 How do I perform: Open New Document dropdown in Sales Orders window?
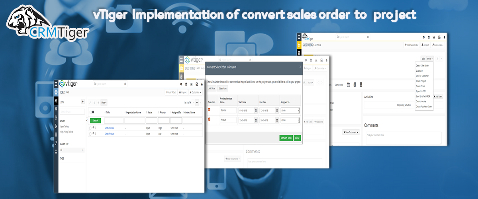[351, 132]
